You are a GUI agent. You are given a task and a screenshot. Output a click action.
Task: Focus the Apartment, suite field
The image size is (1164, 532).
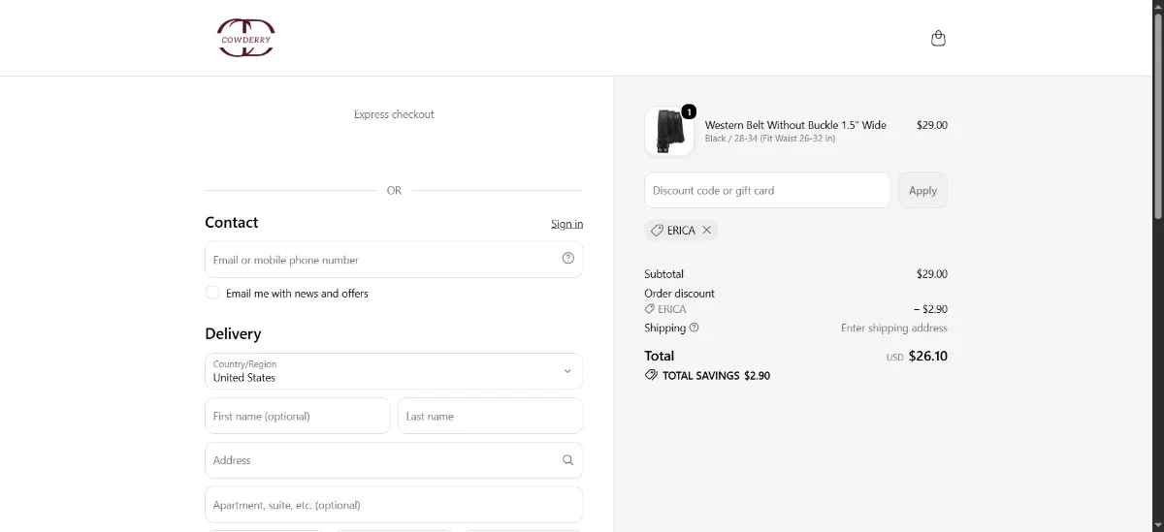[x=394, y=505]
